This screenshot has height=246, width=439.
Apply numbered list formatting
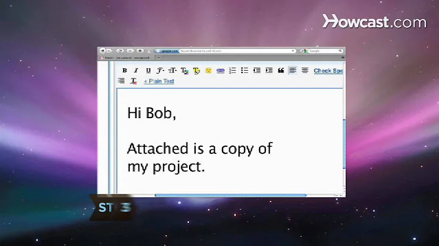point(232,71)
